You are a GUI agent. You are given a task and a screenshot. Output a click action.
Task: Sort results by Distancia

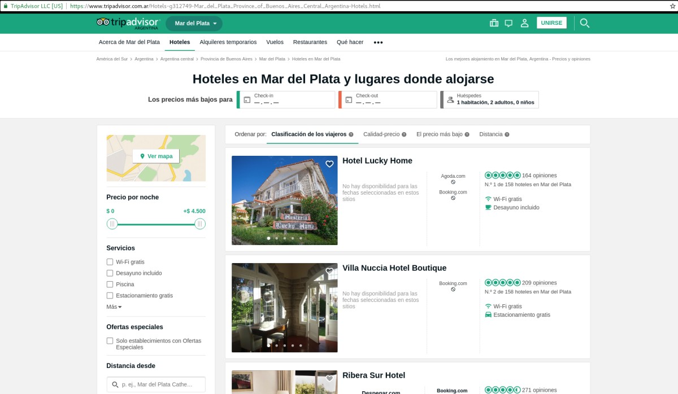(x=491, y=134)
